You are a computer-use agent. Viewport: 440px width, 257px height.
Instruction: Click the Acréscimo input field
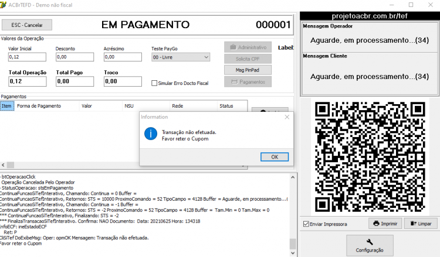coord(123,57)
